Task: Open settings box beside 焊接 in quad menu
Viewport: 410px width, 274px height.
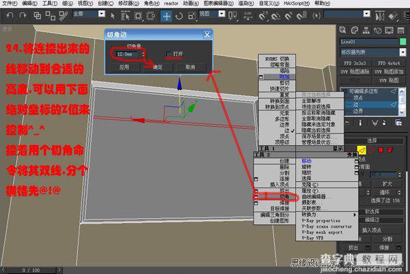Action: coord(256,202)
